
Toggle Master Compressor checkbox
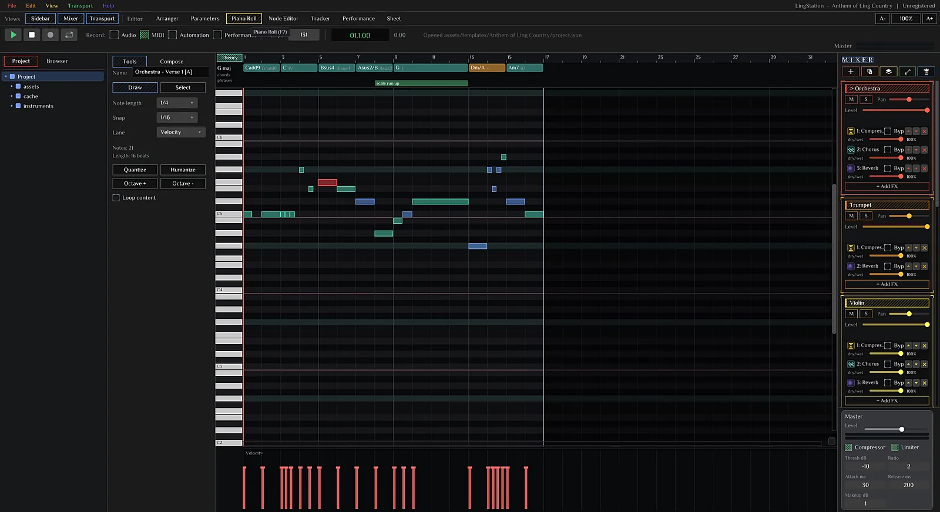click(x=848, y=447)
